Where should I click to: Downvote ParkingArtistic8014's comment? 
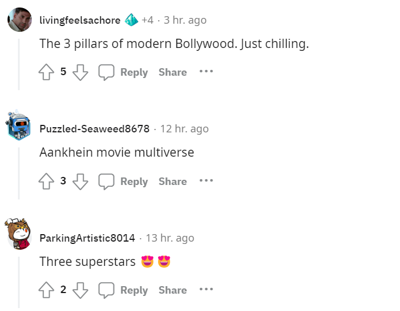pos(80,290)
